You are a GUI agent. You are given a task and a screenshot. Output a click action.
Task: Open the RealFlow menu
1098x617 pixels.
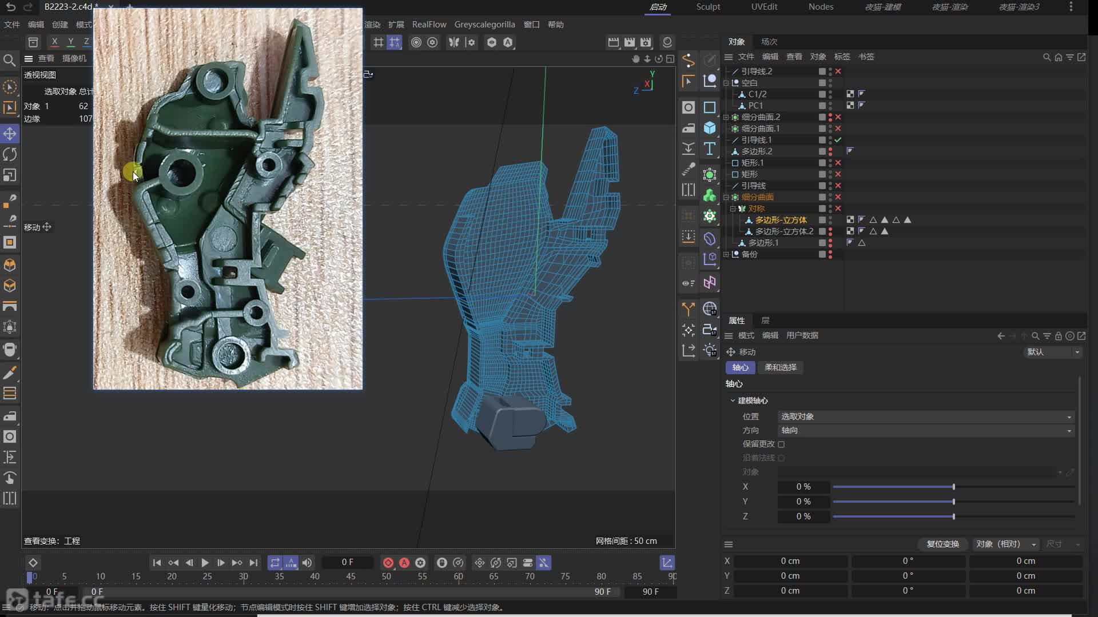429,25
